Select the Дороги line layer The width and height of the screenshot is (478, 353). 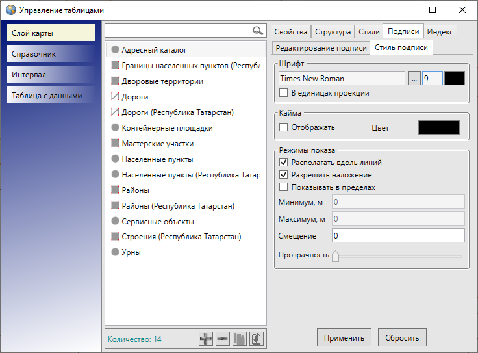pos(134,97)
